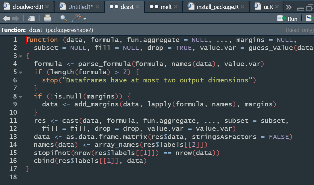Collapse code fold at line 5
The width and height of the screenshot is (314, 185).
20,72
